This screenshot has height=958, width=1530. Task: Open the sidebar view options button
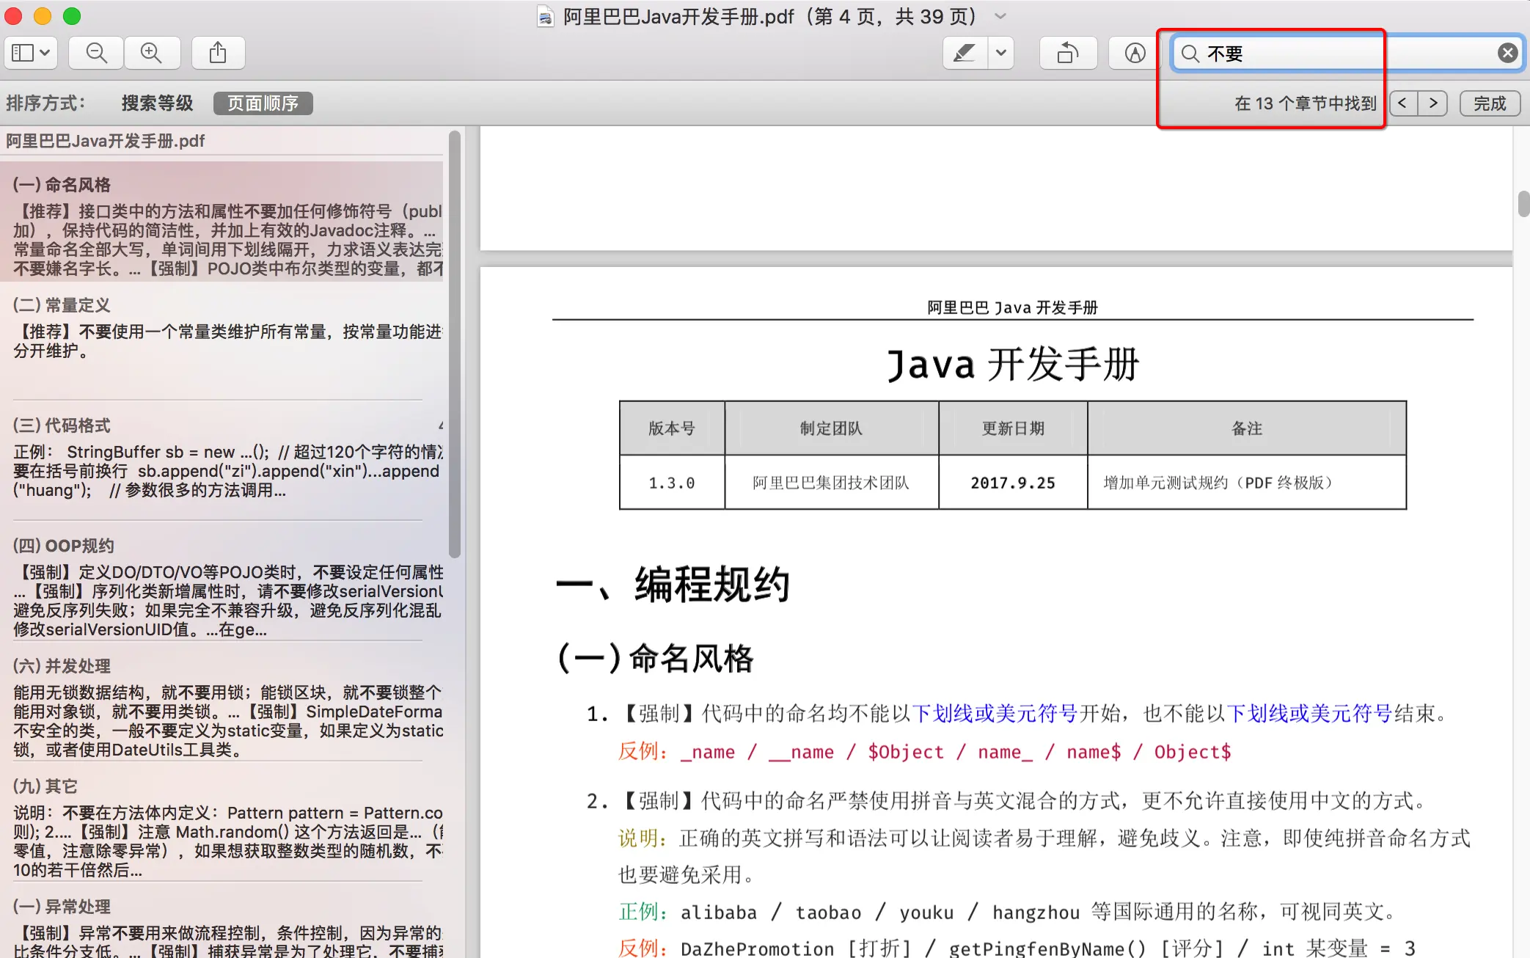[x=31, y=53]
